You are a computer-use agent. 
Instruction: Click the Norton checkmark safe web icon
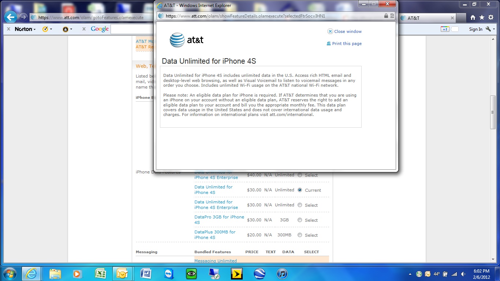(45, 29)
